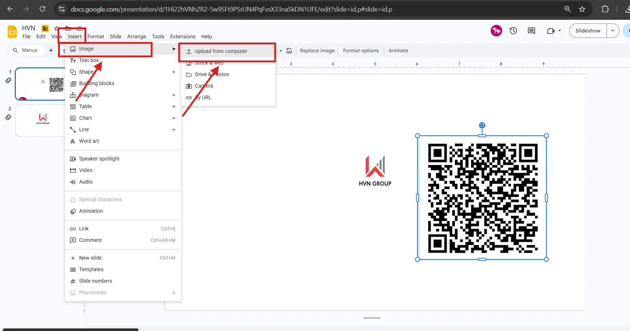
Task: Open the Insert menu
Action: coord(75,36)
